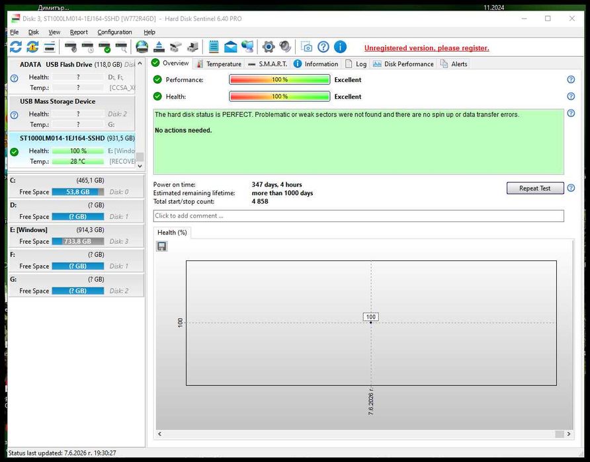The width and height of the screenshot is (590, 462).
Task: Open the Report menu
Action: (x=79, y=32)
